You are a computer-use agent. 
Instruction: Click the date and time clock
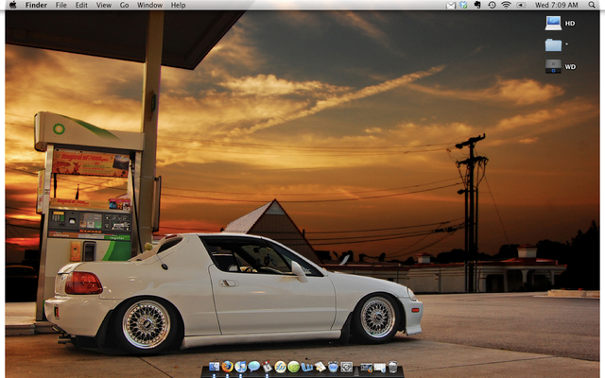click(555, 5)
